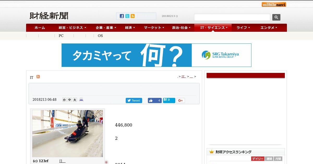Select the PC submenu item
313x164 pixels.
pyautogui.click(x=61, y=36)
